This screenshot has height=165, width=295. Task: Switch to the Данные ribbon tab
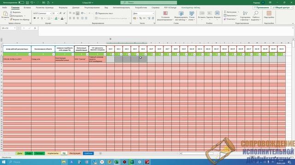76,8
